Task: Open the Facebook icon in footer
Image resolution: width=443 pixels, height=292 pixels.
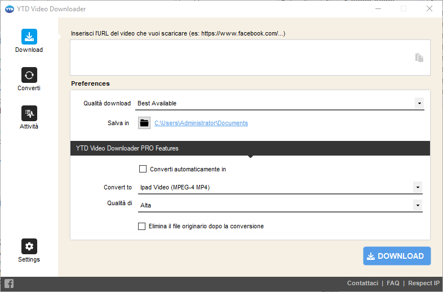Action: pos(9,284)
